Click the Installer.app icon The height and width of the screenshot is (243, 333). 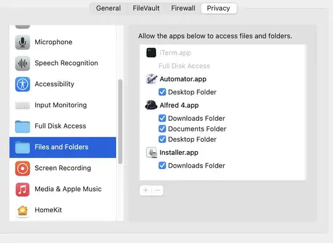click(x=152, y=152)
